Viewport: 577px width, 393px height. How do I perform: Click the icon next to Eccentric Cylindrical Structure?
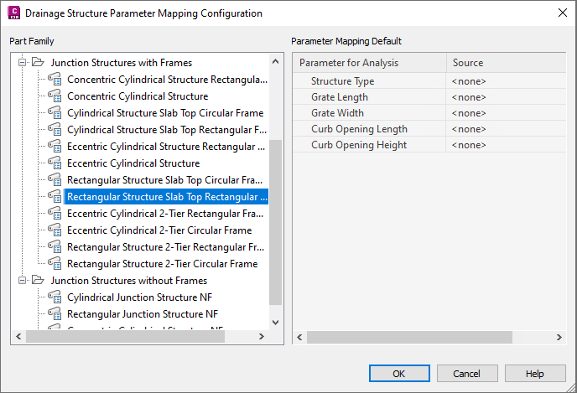click(55, 163)
